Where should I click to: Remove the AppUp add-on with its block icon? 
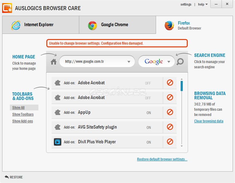pyautogui.click(x=170, y=112)
